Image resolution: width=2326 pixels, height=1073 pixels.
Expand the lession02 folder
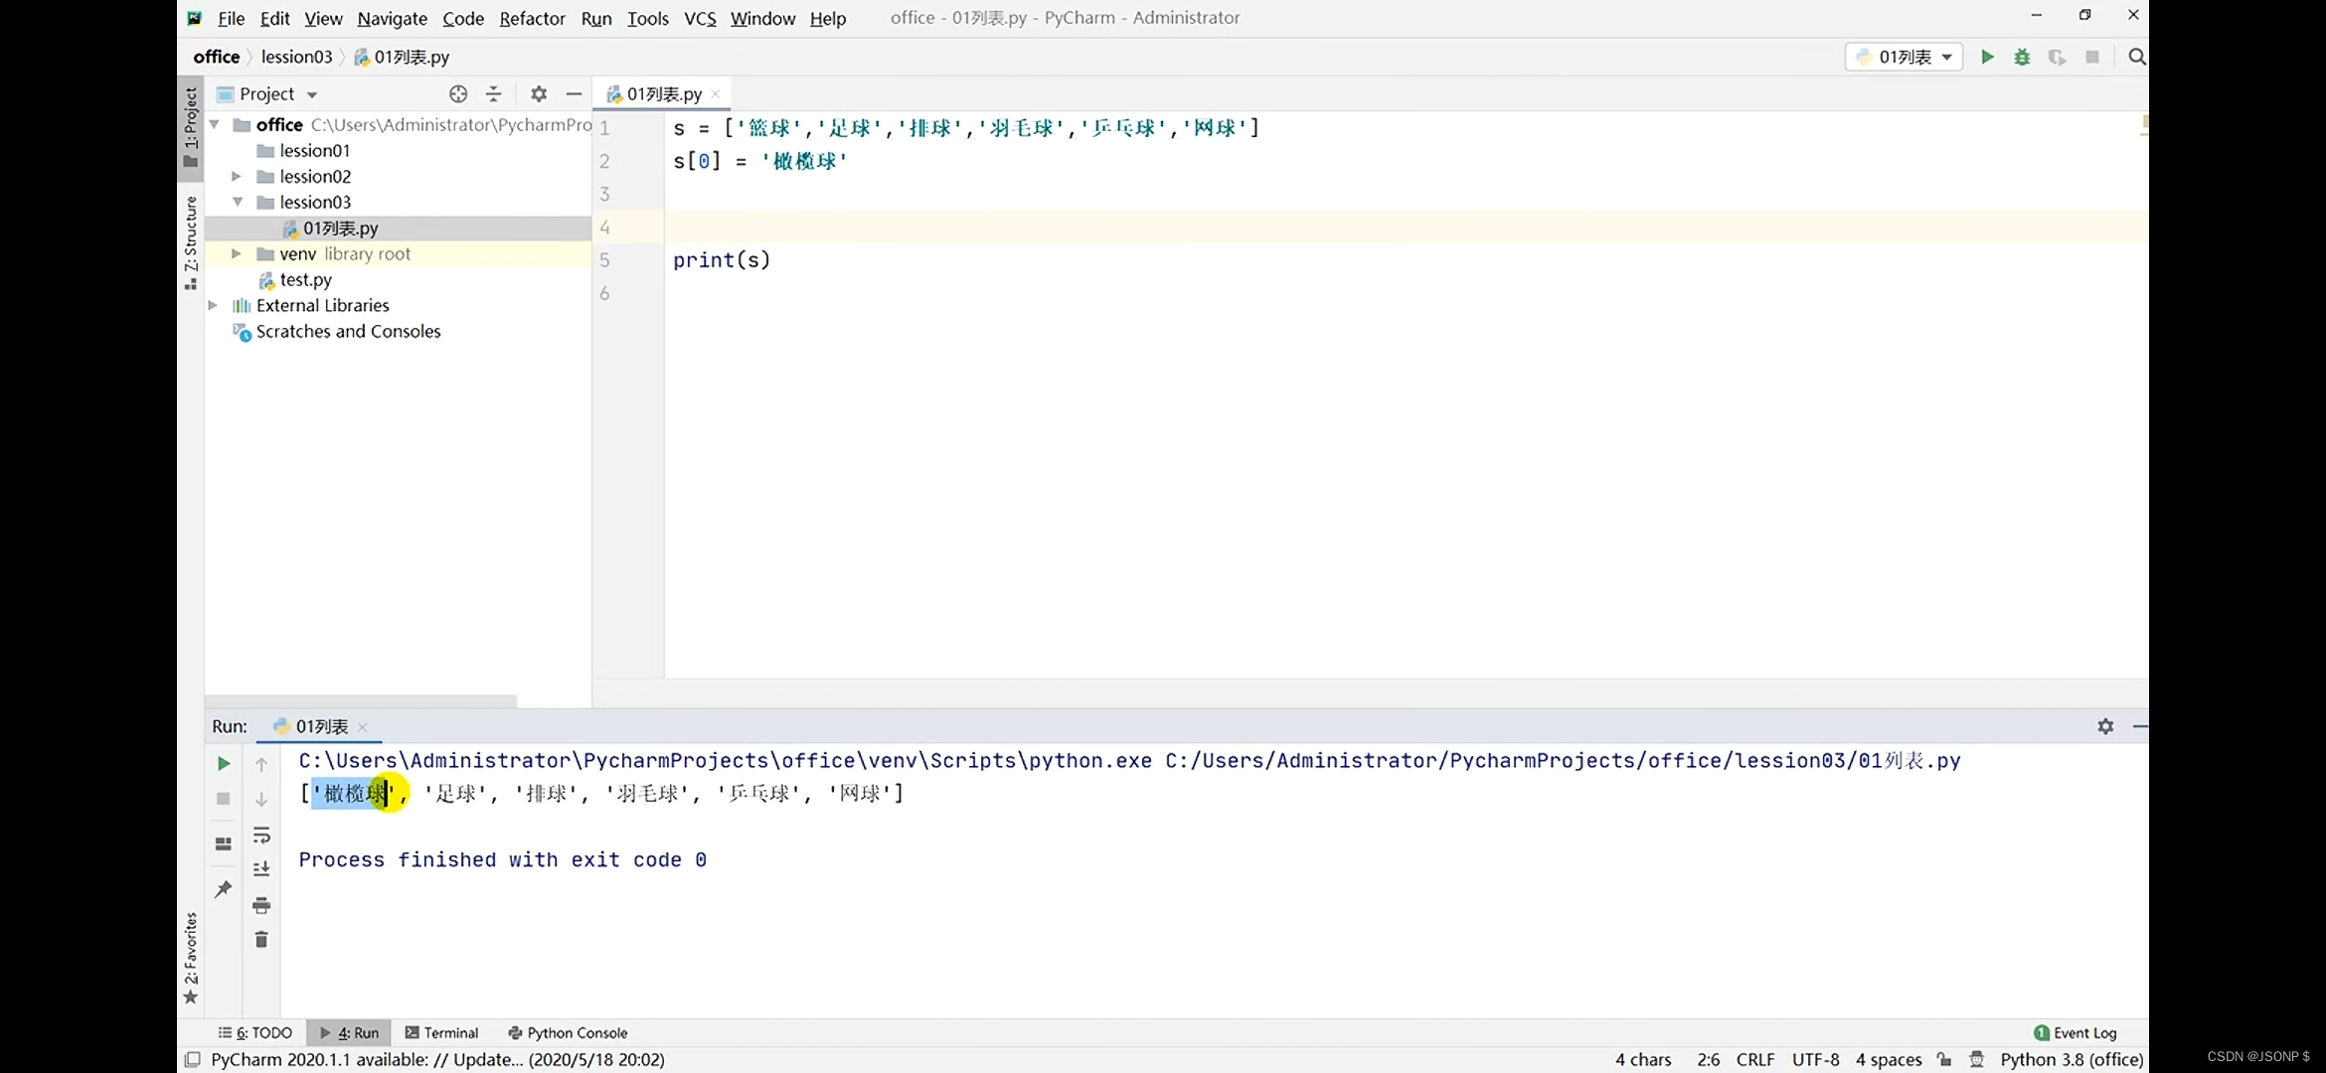tap(237, 176)
